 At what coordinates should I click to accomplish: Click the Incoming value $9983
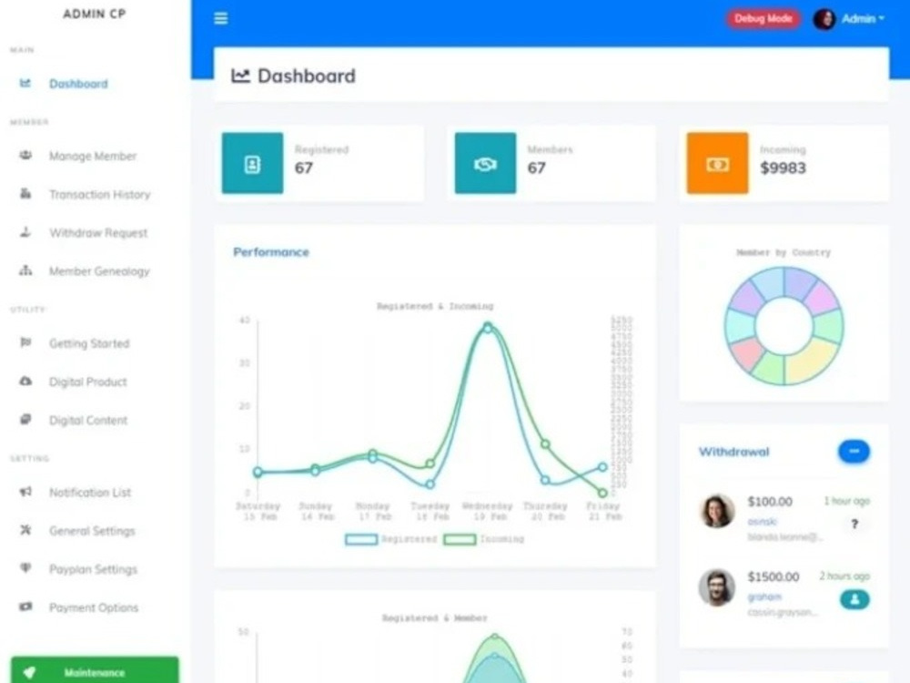click(783, 168)
